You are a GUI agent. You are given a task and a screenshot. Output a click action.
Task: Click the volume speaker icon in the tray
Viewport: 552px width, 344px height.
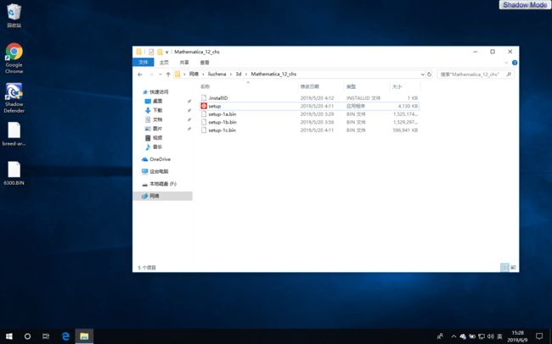(x=490, y=336)
